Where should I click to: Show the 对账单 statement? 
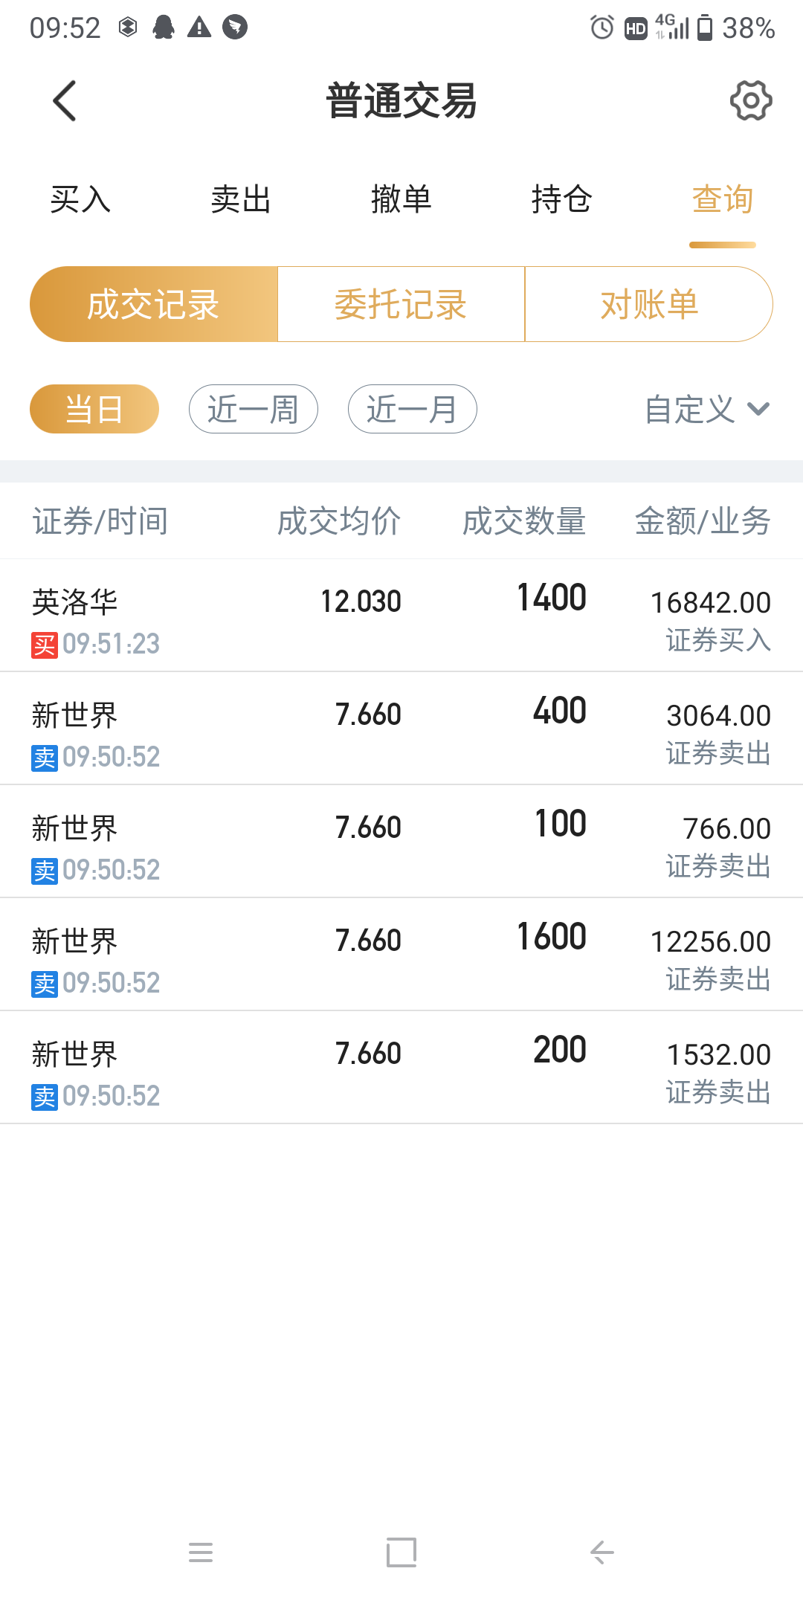648,304
